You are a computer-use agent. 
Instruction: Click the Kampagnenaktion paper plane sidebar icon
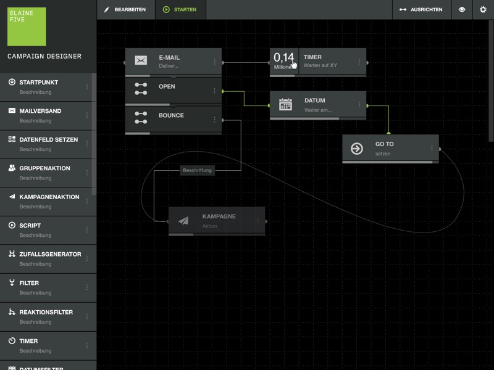tap(12, 197)
